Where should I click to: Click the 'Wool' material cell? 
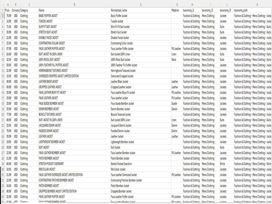[x=177, y=60]
